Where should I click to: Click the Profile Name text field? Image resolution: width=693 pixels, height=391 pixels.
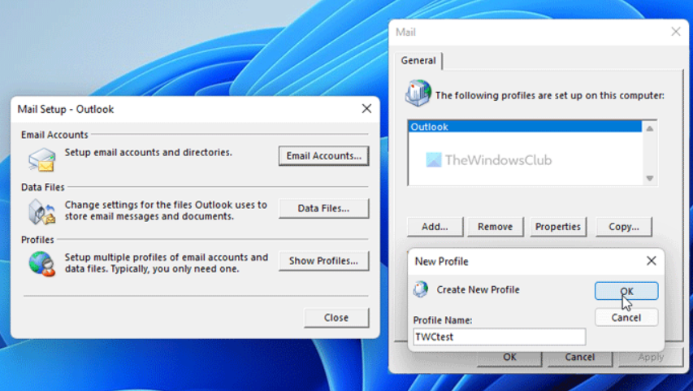(x=499, y=337)
